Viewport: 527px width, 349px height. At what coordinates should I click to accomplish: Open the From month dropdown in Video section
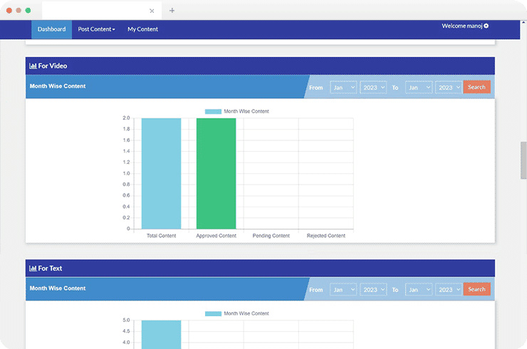[x=343, y=88]
